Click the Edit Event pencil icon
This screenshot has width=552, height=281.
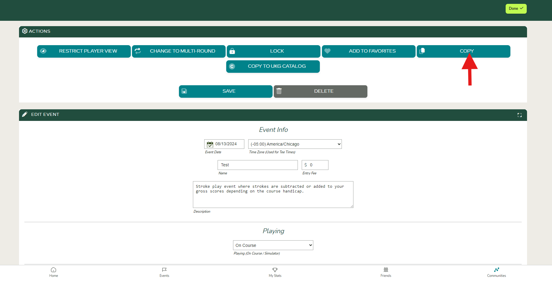tap(25, 114)
